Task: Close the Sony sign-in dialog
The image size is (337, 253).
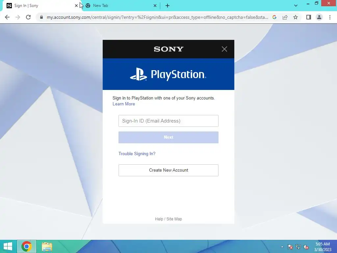Action: click(x=224, y=49)
